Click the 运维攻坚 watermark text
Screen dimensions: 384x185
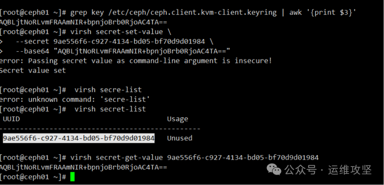(350, 170)
